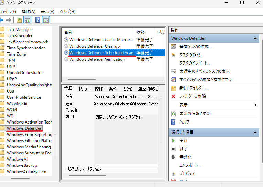Select the User Profile Service folder
The height and width of the screenshot is (187, 263).
click(24, 97)
